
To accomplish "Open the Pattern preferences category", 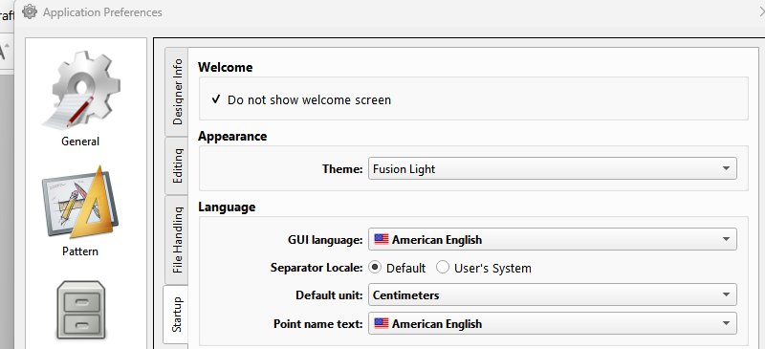I will point(80,211).
